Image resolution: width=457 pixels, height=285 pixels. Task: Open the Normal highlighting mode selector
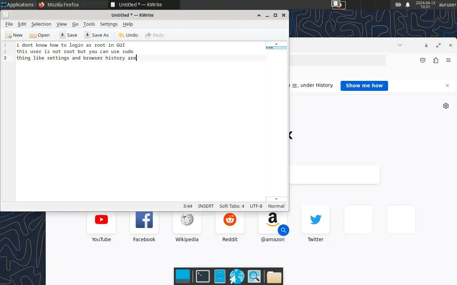(x=276, y=206)
